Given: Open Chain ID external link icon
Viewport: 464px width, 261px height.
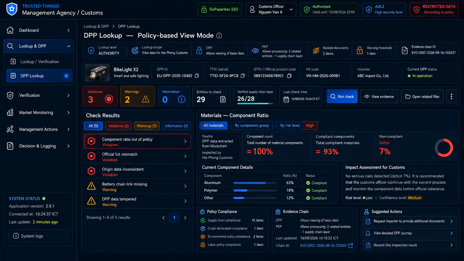Looking at the screenshot, I should tap(351, 245).
